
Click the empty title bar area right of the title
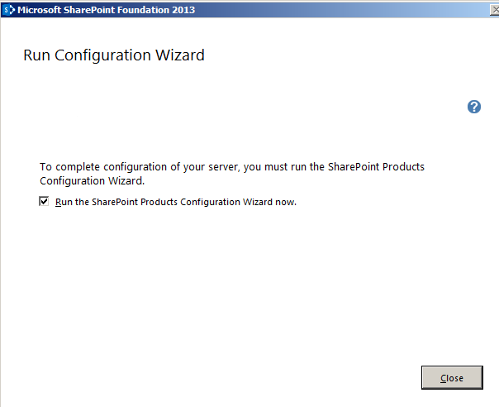pos(330,9)
